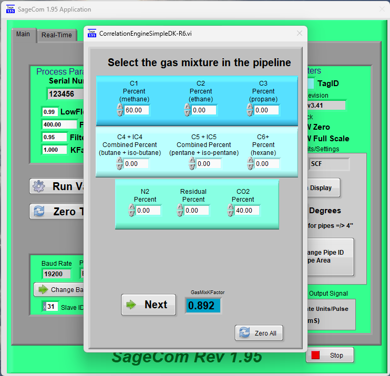Increase C6+ hexane percent up arrow

click(x=250, y=160)
